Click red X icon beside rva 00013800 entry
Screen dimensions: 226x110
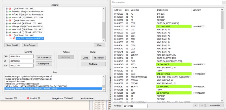pos(14,38)
